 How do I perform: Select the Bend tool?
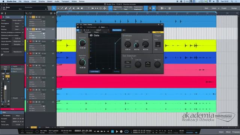78,8
